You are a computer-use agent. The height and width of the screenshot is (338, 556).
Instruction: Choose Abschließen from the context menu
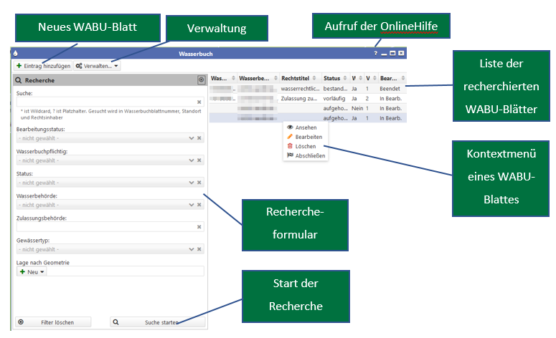point(310,155)
